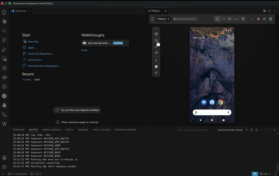
Task: Click errors and warnings count in status bar
Action: click(35, 174)
